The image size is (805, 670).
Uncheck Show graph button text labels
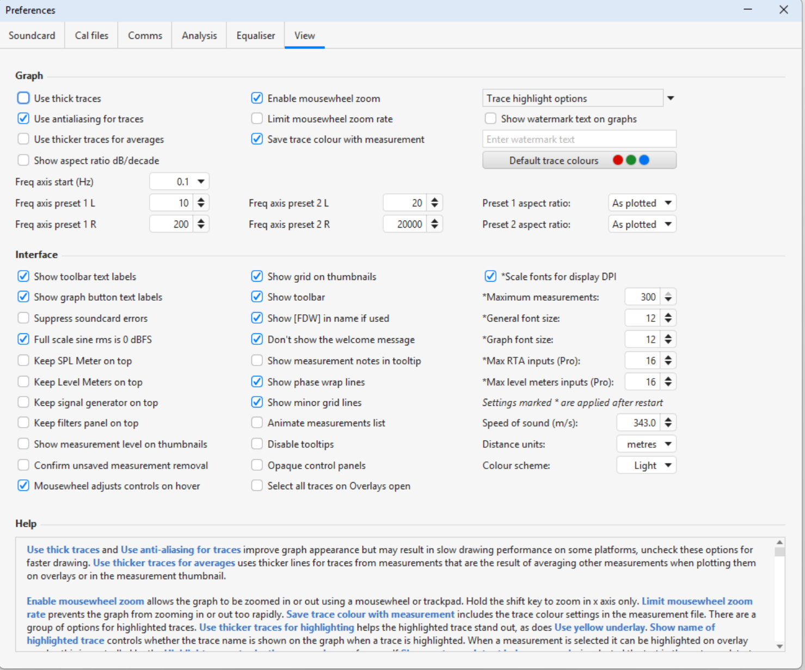[x=23, y=297]
